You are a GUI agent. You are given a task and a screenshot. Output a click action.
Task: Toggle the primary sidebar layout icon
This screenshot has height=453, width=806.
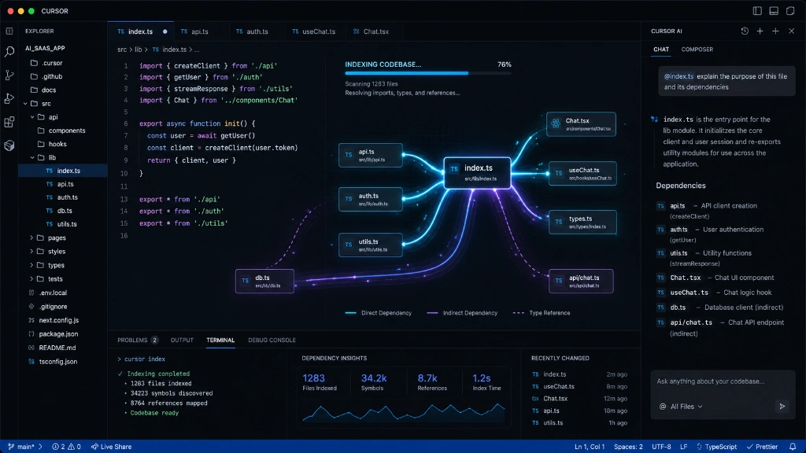tap(757, 11)
